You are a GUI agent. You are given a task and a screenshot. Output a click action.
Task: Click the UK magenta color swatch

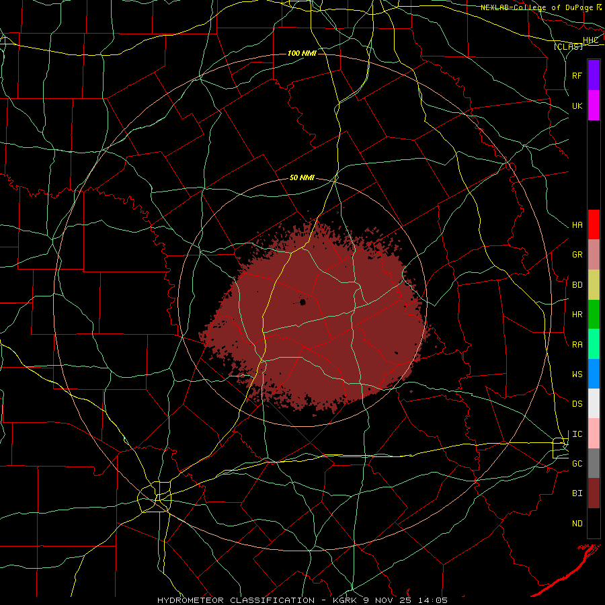pyautogui.click(x=594, y=106)
